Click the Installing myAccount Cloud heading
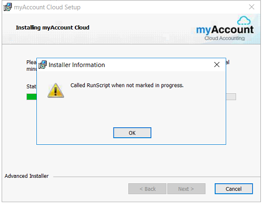This screenshot has width=262, height=203. click(52, 27)
